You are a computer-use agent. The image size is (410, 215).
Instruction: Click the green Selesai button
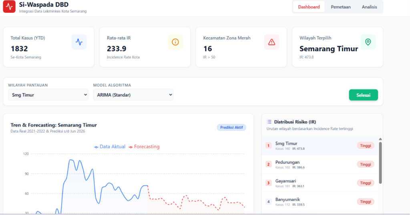pos(363,95)
